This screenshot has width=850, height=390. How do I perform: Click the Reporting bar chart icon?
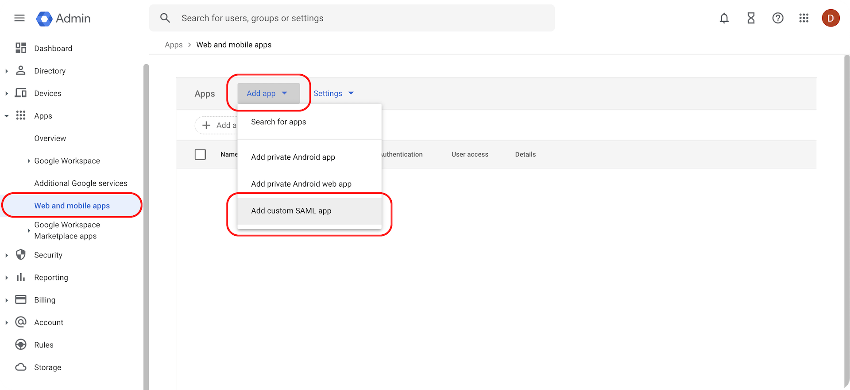pyautogui.click(x=21, y=277)
